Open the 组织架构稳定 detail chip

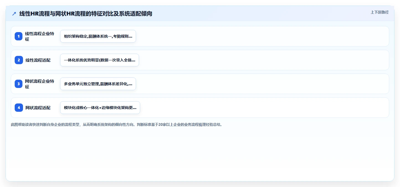[98, 36]
